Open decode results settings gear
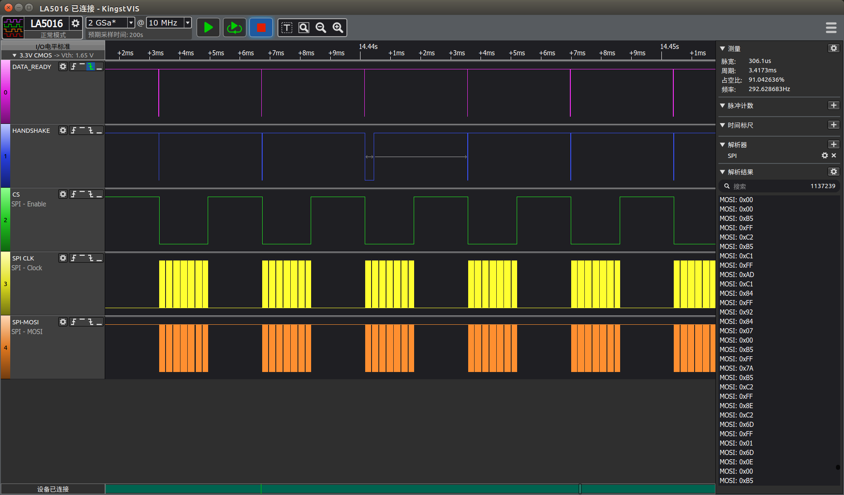This screenshot has height=495, width=844. [x=833, y=172]
